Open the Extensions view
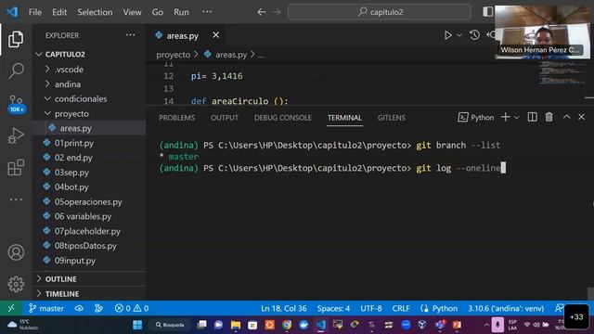594x334 pixels. coord(16,167)
